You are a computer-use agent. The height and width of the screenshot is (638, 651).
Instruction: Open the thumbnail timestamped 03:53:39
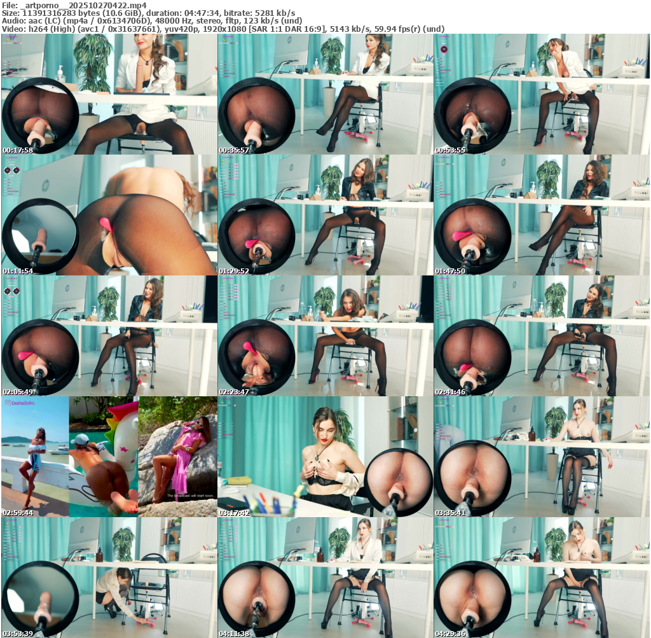click(x=109, y=578)
